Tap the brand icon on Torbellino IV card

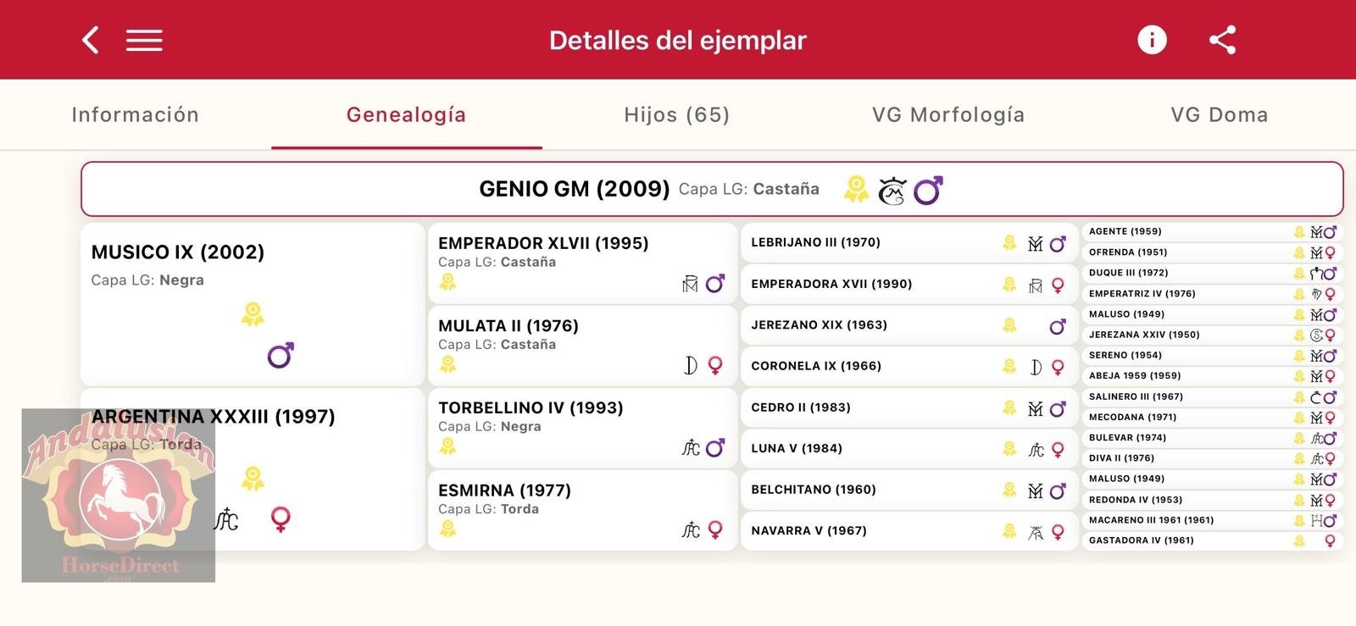point(691,447)
